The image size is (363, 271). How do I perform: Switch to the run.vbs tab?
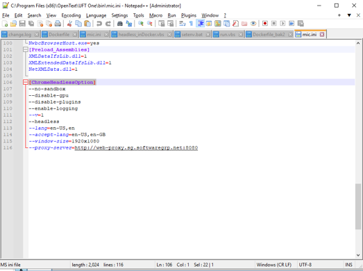[x=228, y=35]
